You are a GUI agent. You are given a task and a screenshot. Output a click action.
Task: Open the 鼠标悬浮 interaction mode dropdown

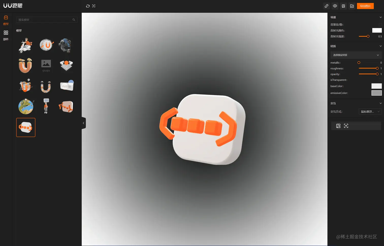click(370, 111)
